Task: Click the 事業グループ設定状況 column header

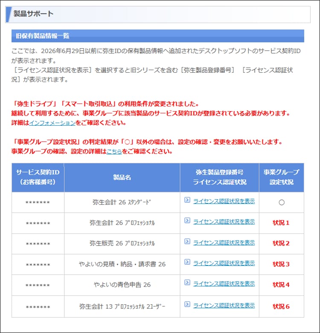Action: click(x=282, y=177)
